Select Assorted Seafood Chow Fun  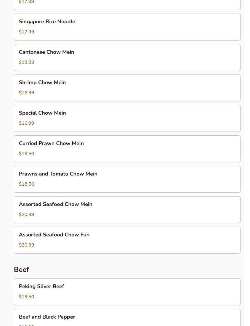54,235
